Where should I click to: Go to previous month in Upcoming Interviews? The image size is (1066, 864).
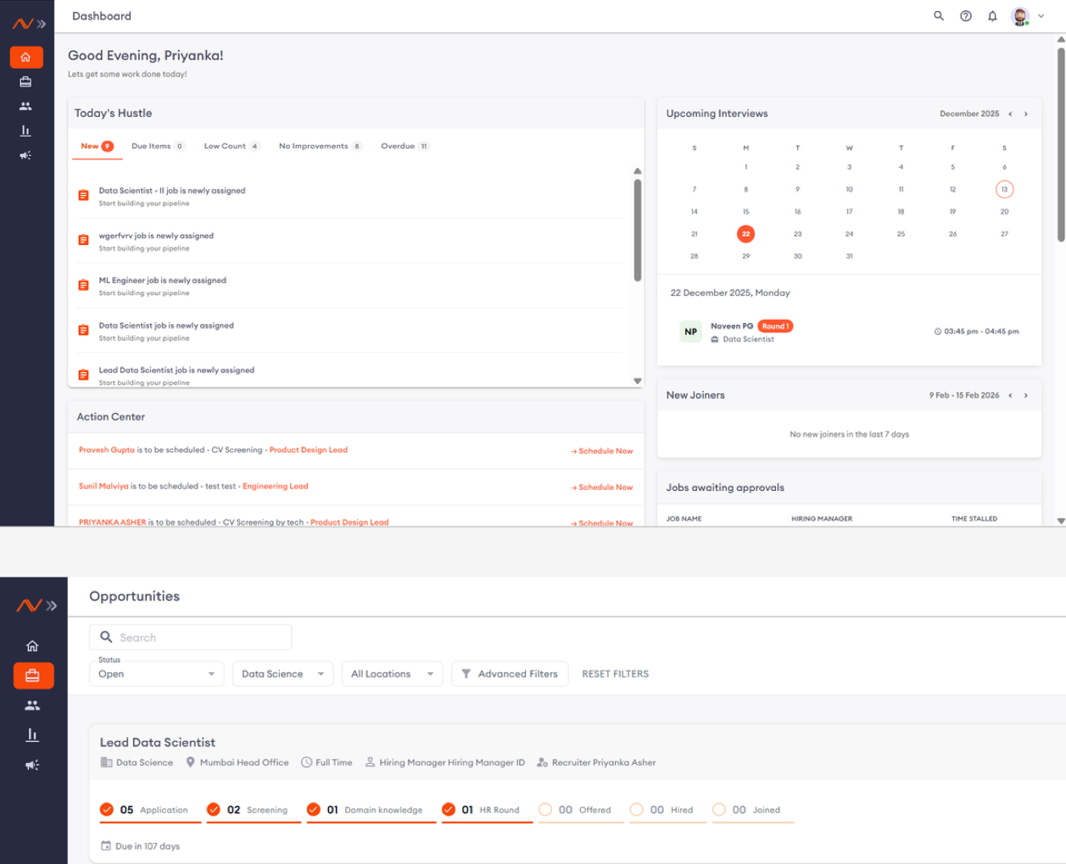(x=1010, y=114)
